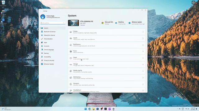Click the Multitasking icon

(x=71, y=78)
